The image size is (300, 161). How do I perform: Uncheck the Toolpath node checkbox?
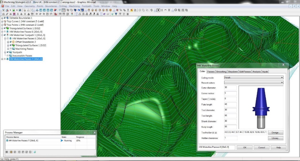[8, 52]
